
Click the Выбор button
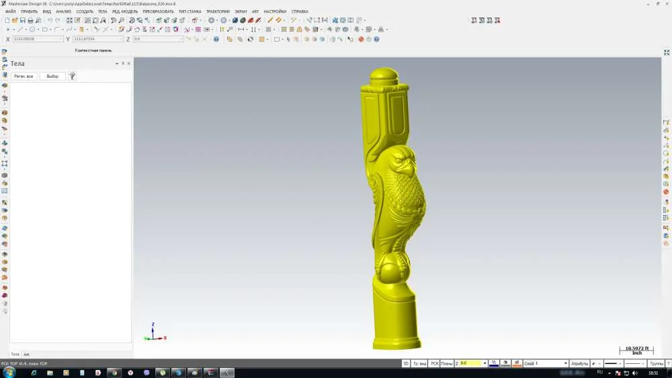[x=52, y=76]
